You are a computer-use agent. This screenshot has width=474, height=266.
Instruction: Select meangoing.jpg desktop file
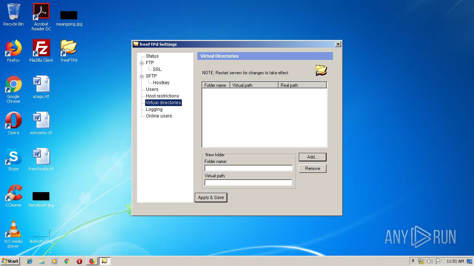pos(69,18)
